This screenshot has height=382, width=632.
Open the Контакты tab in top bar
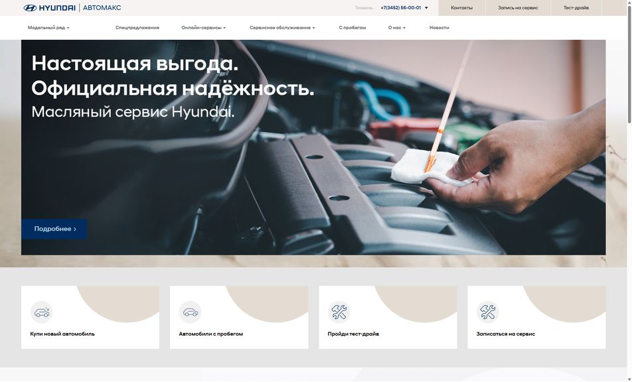point(461,8)
